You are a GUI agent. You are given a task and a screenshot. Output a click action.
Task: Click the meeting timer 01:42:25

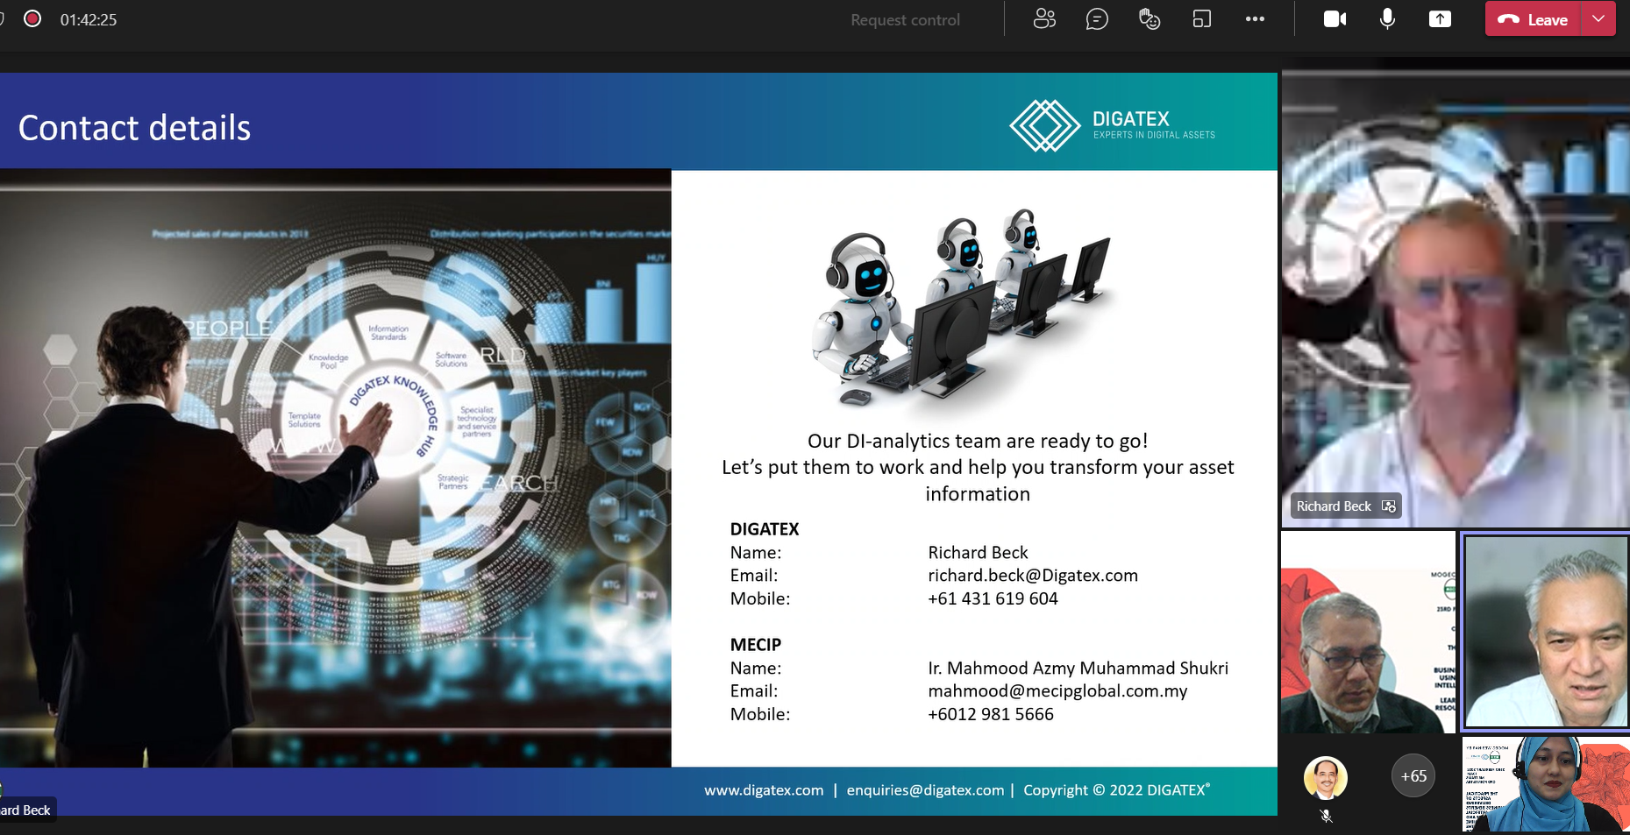click(89, 19)
